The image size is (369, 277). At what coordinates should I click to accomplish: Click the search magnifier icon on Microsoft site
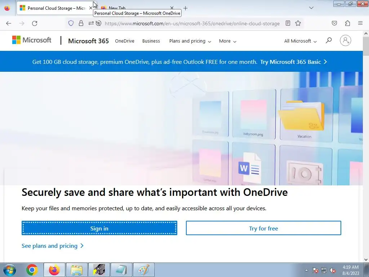click(329, 40)
